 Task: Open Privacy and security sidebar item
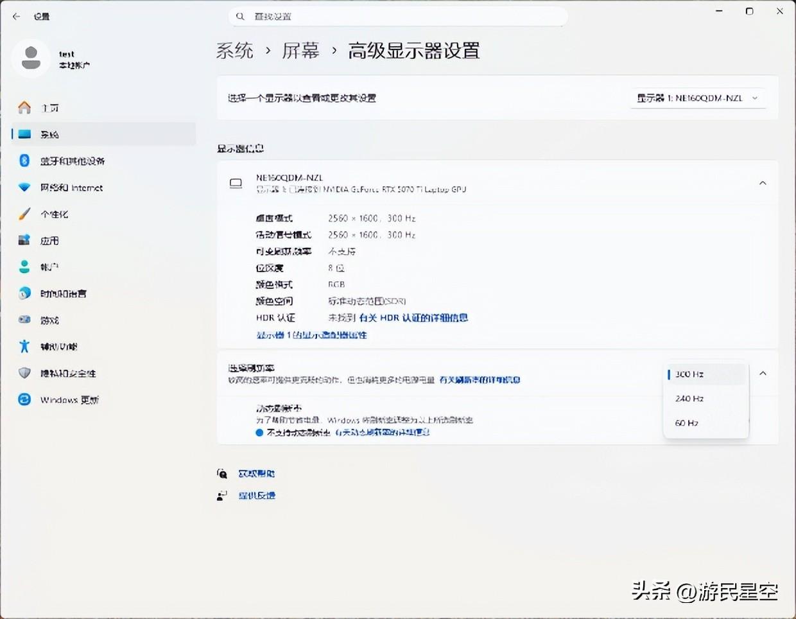point(68,373)
